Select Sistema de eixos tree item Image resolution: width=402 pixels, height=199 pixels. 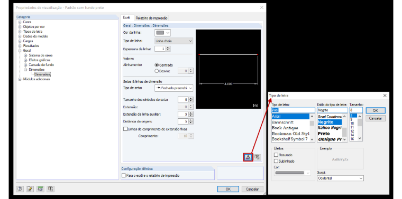41,55
